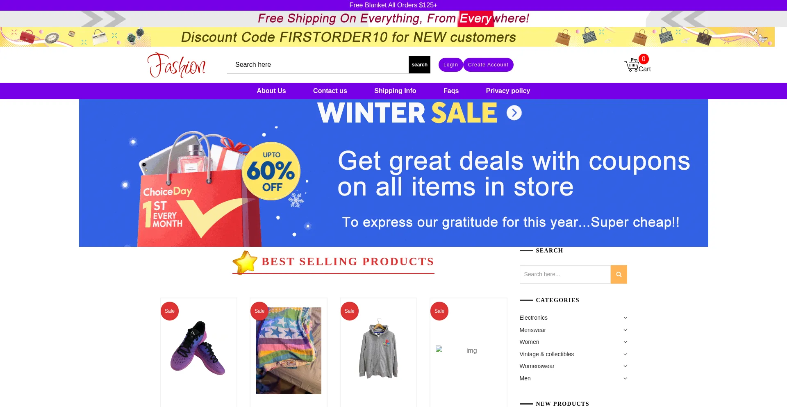
Task: Click the orange sidebar search icon
Action: pos(619,274)
